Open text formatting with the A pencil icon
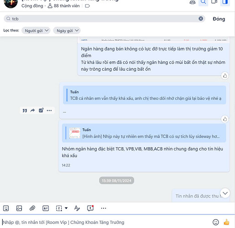 [77, 208]
